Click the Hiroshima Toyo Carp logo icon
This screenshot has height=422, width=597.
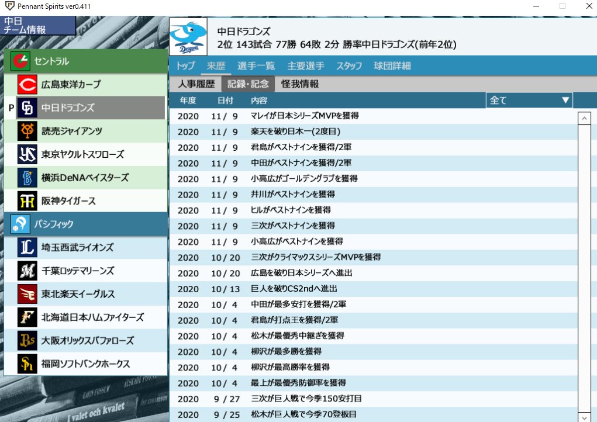coord(27,85)
